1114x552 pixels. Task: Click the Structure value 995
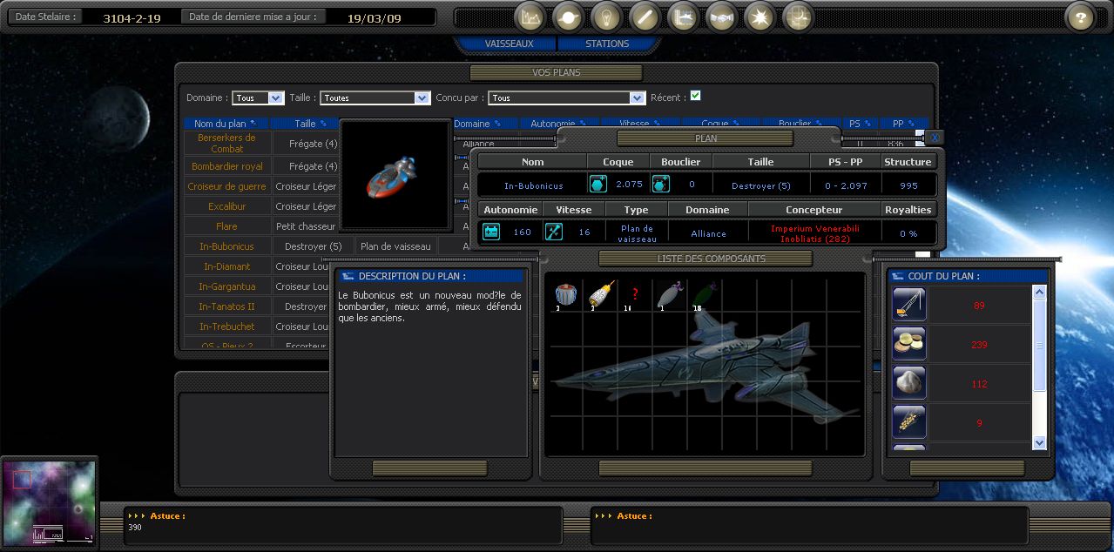pyautogui.click(x=908, y=185)
